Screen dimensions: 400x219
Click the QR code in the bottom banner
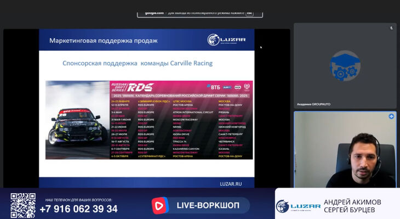coord(23,205)
